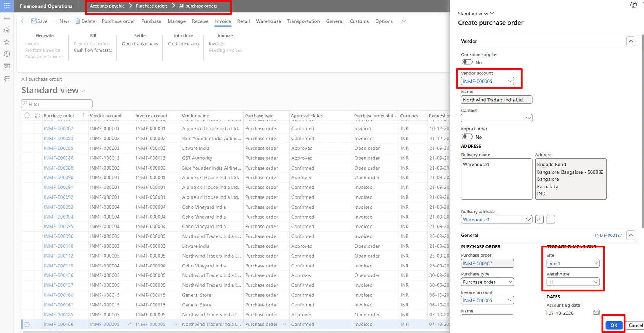Screen dimensions: 644x333
Task: Open the Delivery address dropdown
Action: coord(528,219)
